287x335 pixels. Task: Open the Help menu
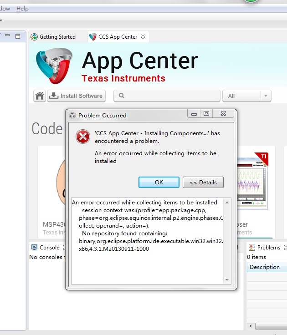(22, 9)
